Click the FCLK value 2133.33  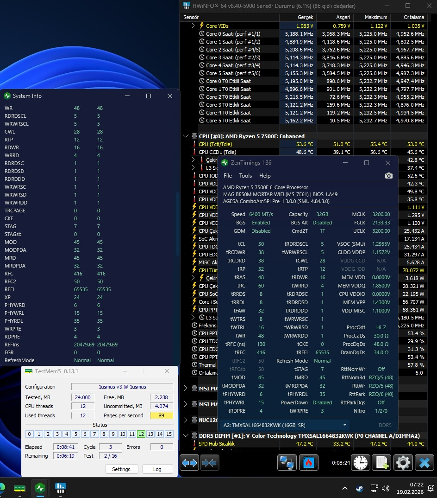[381, 223]
